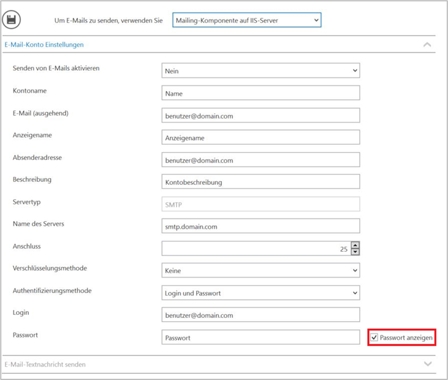Click the E-Mail-Konto Einstellungen header
The height and width of the screenshot is (380, 448).
pyautogui.click(x=44, y=45)
